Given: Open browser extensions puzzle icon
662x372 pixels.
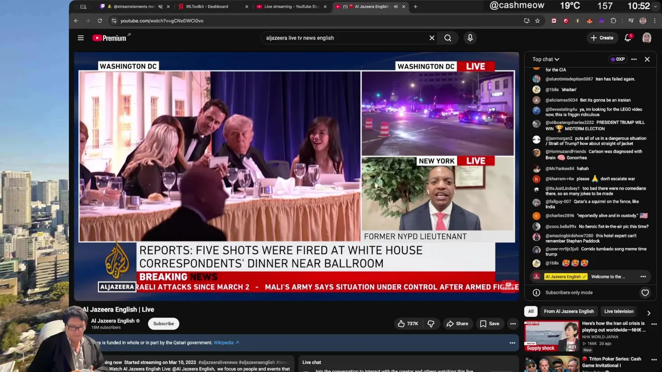Looking at the screenshot, I should coord(613,21).
